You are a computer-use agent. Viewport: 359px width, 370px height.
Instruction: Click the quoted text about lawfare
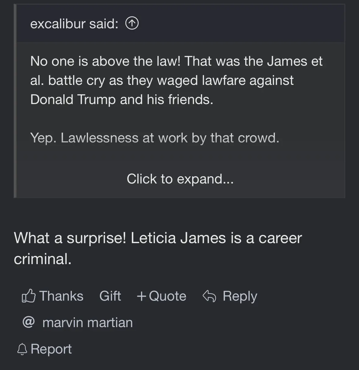click(x=176, y=80)
